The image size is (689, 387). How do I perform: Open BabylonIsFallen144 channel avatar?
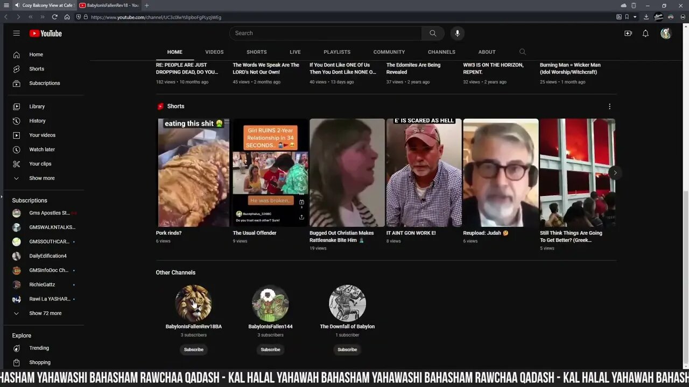point(270,303)
